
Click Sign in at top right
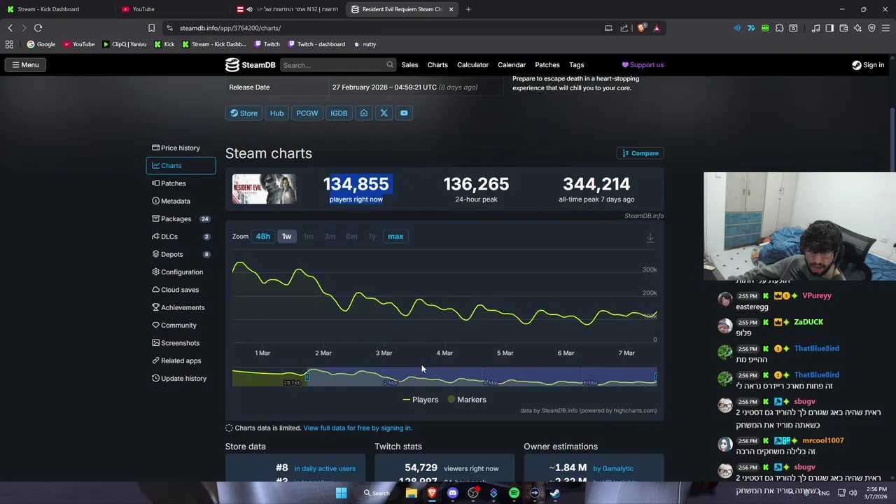click(x=868, y=65)
